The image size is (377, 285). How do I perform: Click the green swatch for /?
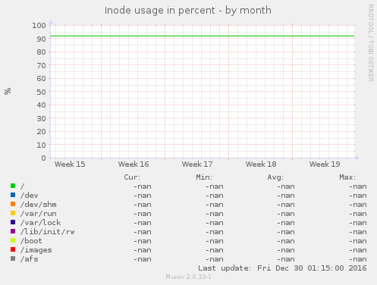pos(13,186)
